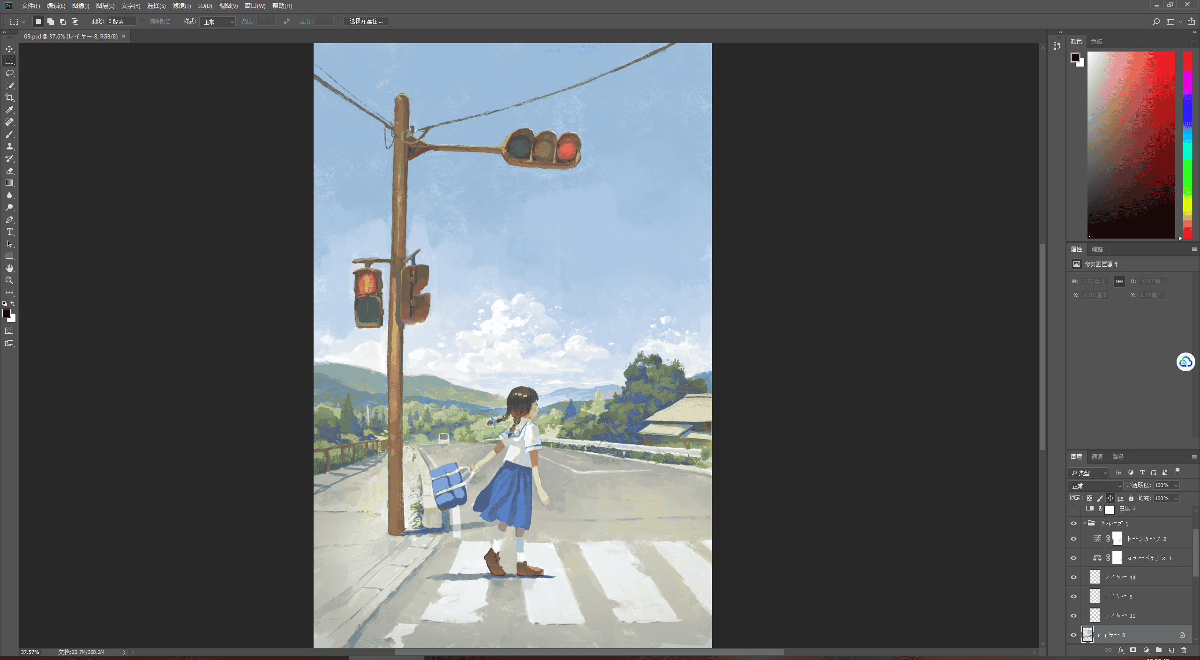Toggle the layer filter switch
Screen dimensions: 1200x660
[x=1177, y=471]
